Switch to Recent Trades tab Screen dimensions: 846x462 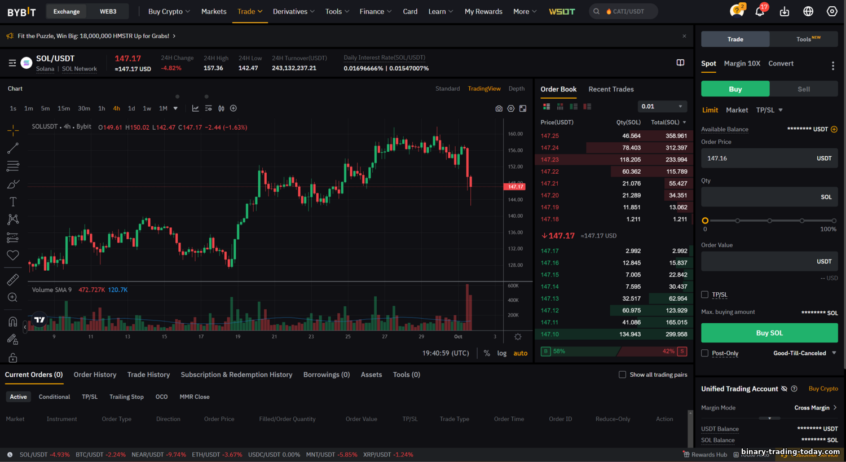611,89
